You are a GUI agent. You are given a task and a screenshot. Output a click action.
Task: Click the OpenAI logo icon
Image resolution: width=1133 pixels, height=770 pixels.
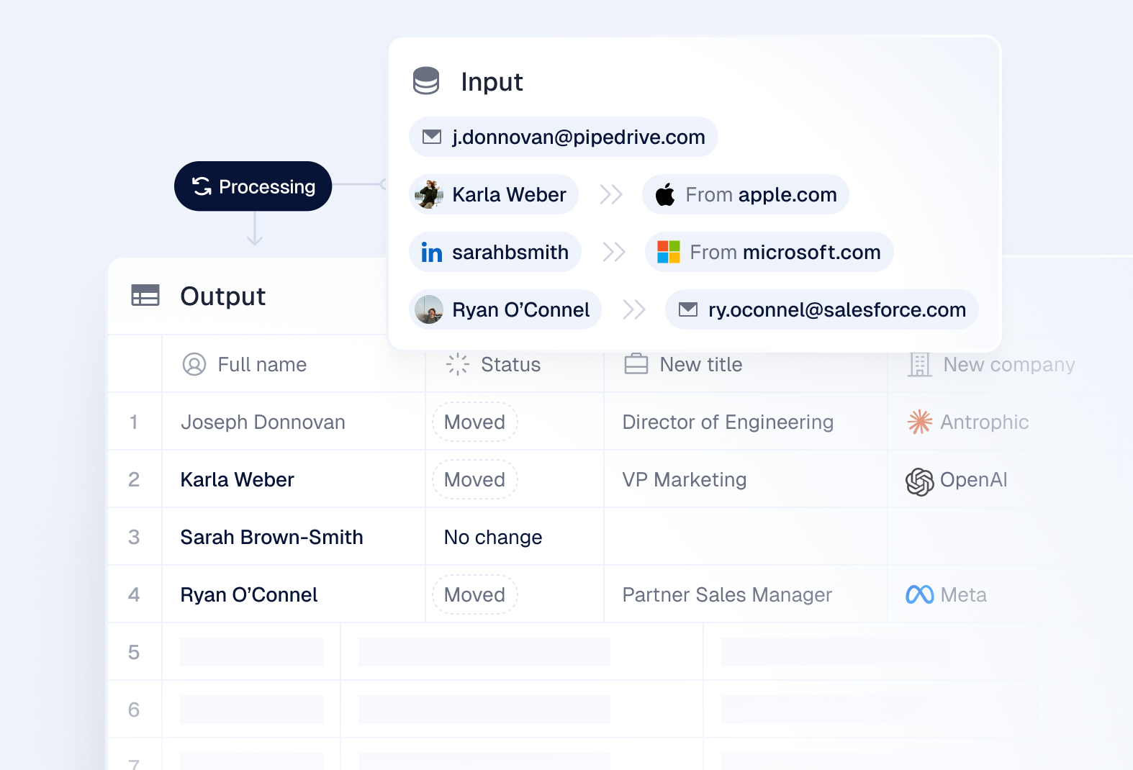920,481
